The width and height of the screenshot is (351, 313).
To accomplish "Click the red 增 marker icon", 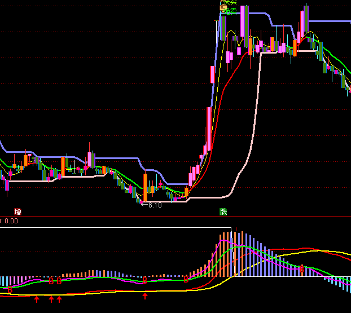I will click(18, 212).
